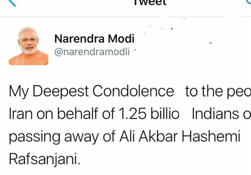Tap the blue icon at top-right corner
The height and width of the screenshot is (175, 251).
[248, 2]
